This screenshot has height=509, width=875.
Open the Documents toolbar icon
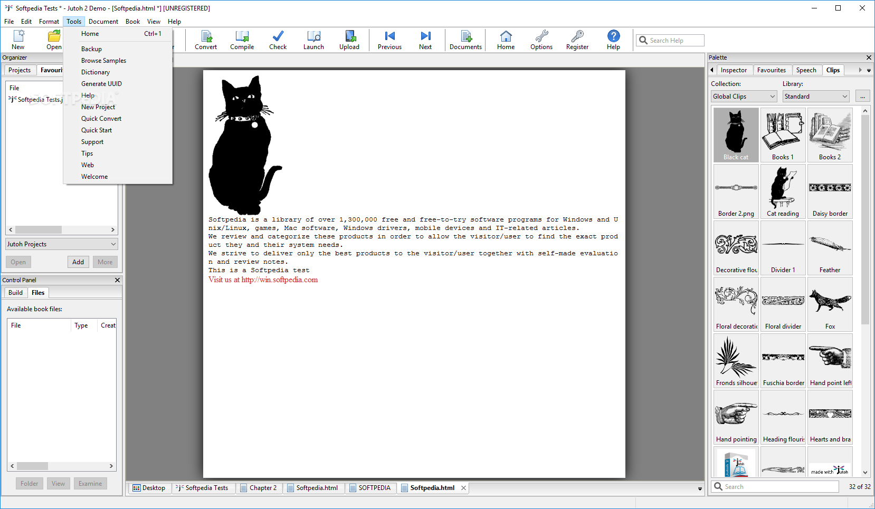466,40
